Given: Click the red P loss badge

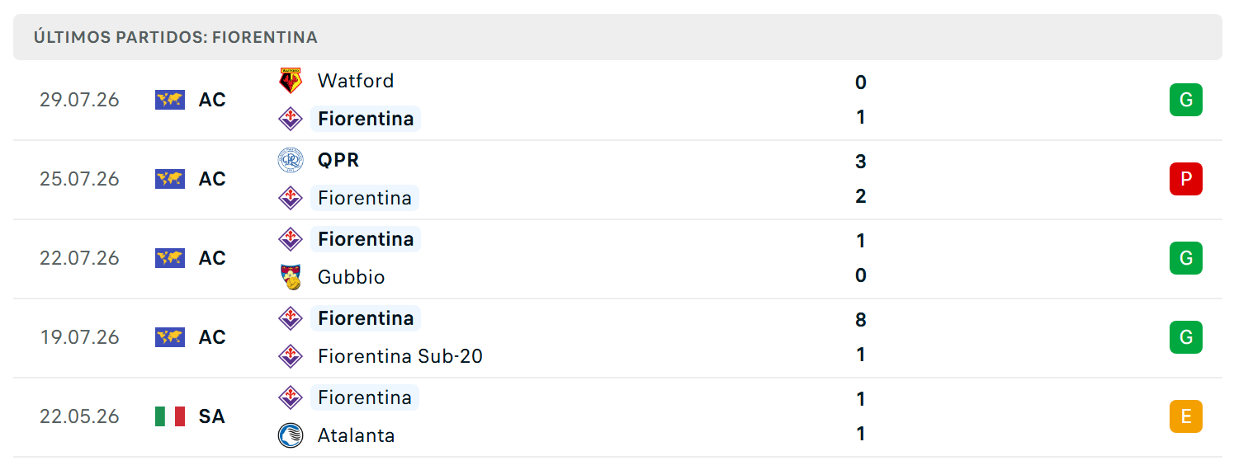Looking at the screenshot, I should [x=1185, y=179].
